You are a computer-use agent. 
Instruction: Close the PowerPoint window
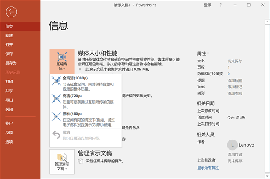click(263, 5)
